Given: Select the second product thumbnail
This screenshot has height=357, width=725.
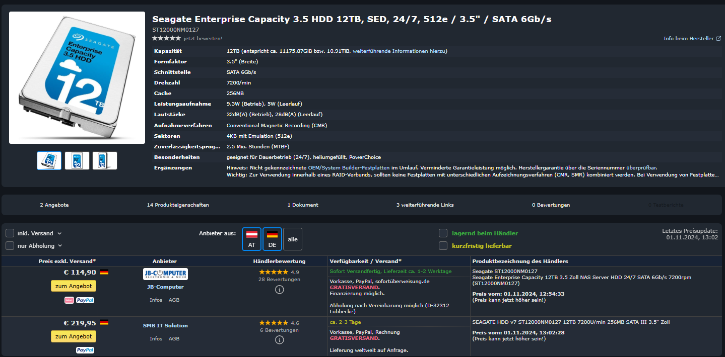Looking at the screenshot, I should pyautogui.click(x=77, y=160).
